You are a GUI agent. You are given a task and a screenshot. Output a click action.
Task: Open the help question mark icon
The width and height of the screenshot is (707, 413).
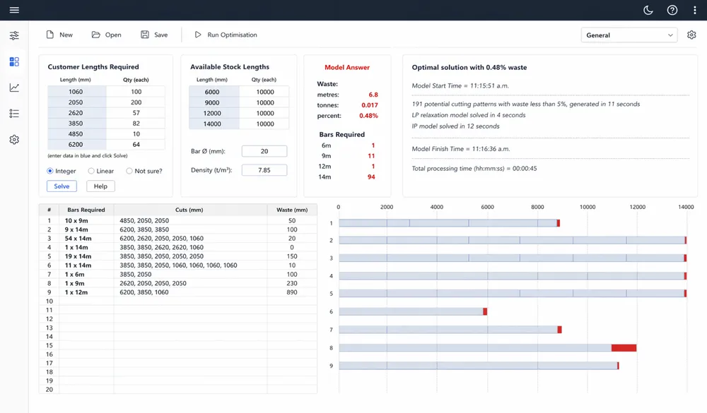point(672,10)
